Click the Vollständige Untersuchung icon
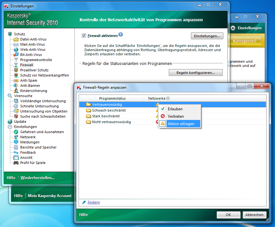Screen dimensions: 275x227 click(x=16, y=101)
